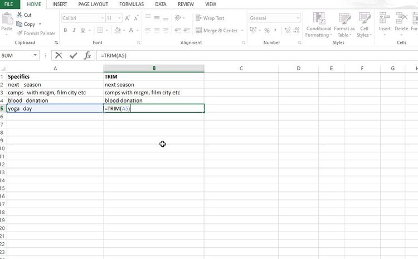Image resolution: width=418 pixels, height=259 pixels.
Task: Select cell 'camps with mcgm, film city etc' in column B
Action: [154, 93]
